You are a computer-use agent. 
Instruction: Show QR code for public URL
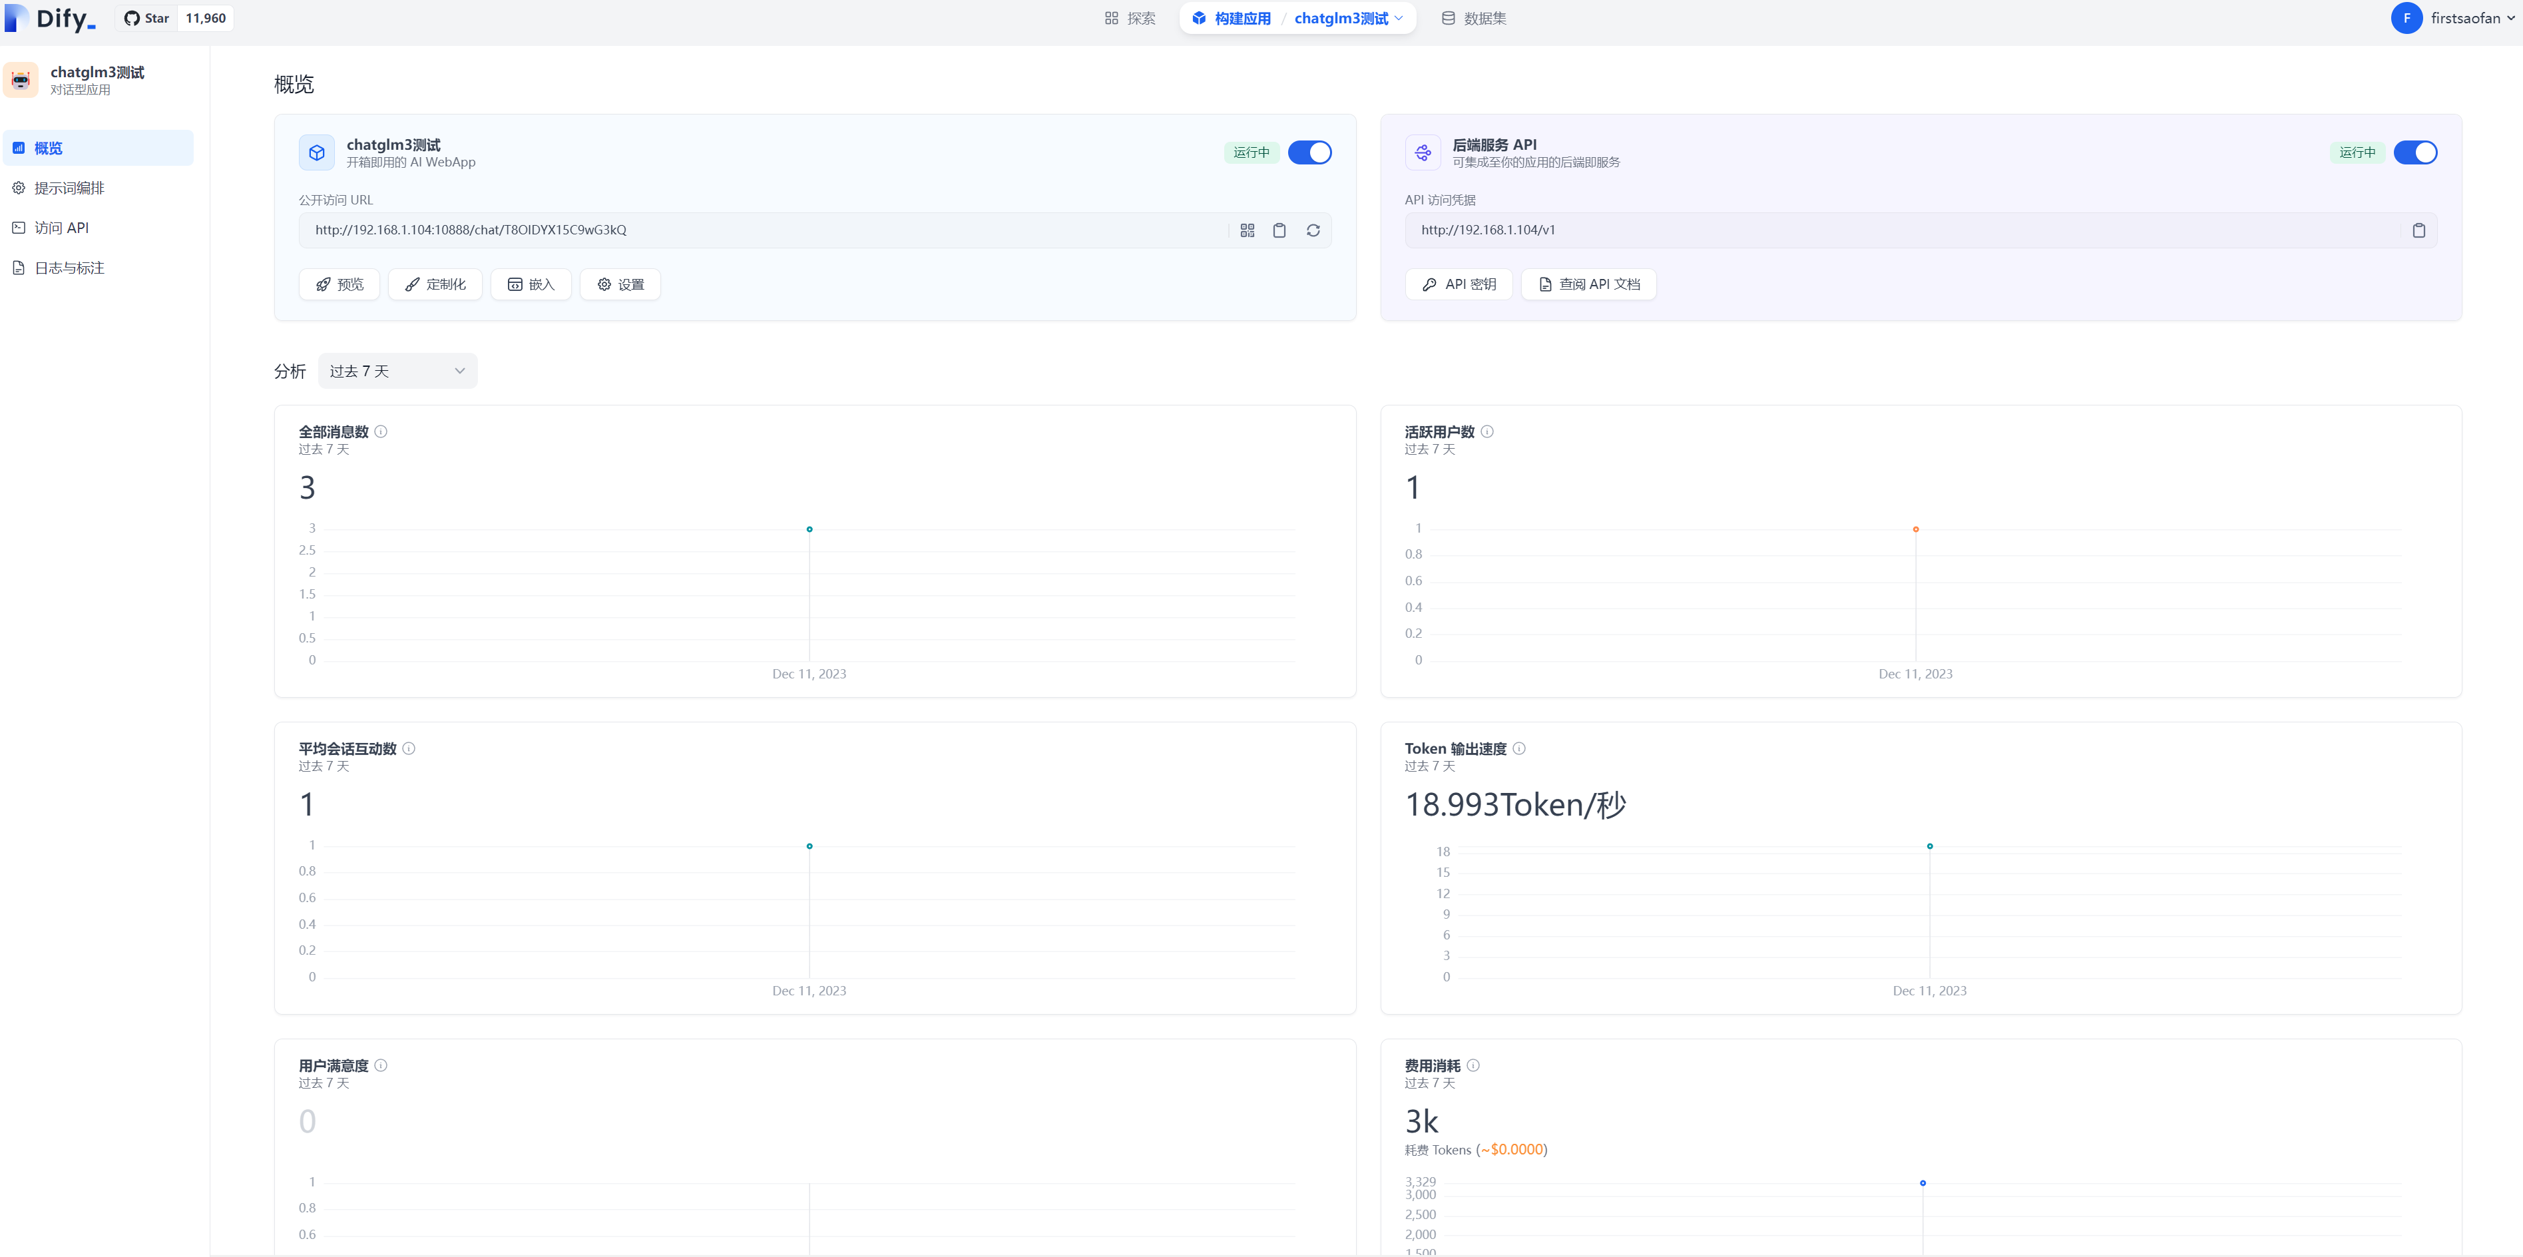[1247, 230]
